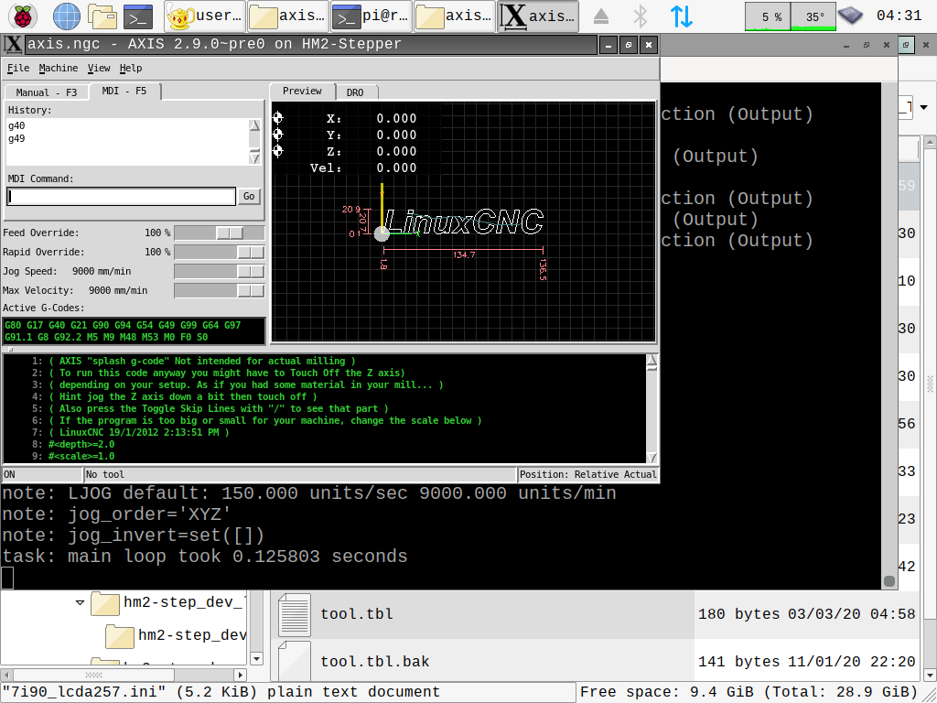Open dropdown arrow in background window
Viewport: 937px width, 703px height.
tap(924, 108)
